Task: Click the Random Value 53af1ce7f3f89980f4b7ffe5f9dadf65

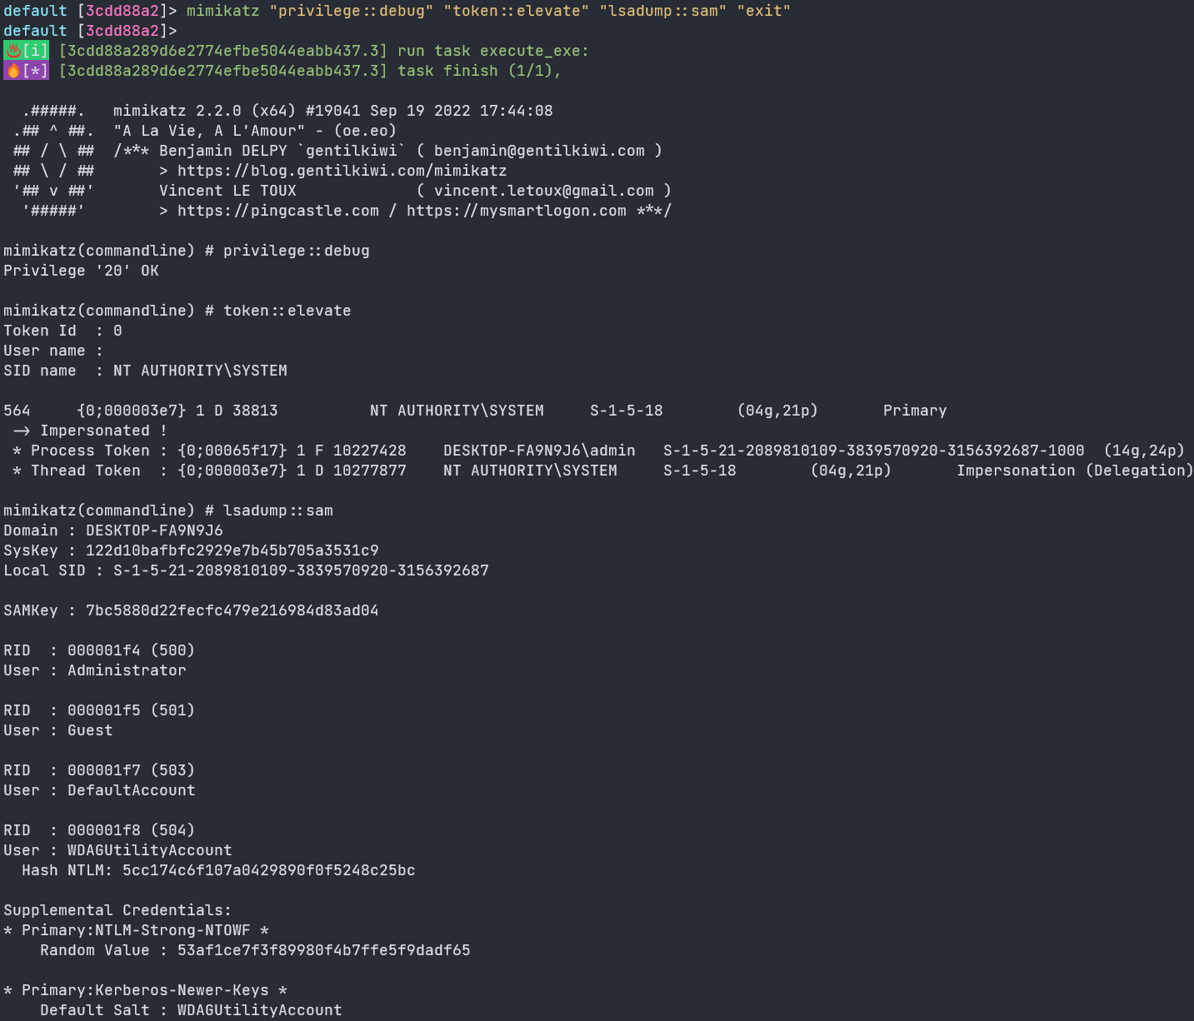Action: tap(324, 950)
